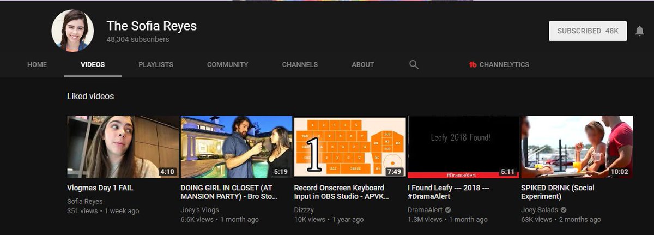The width and height of the screenshot is (654, 235).
Task: Click the Record Onscreen Keyboard Input title
Action: 342,192
